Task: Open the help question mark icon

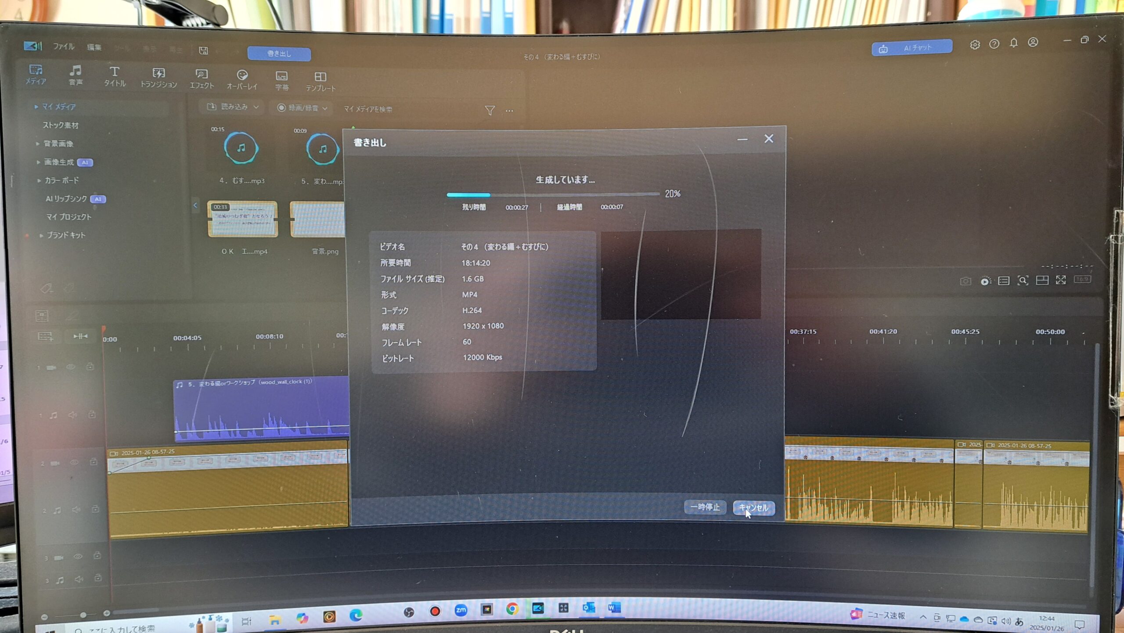Action: (994, 44)
